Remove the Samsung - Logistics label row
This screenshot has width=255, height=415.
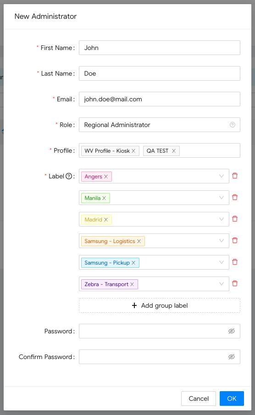click(x=235, y=240)
